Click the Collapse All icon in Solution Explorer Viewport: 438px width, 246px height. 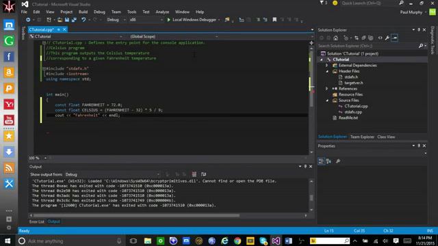[363, 38]
